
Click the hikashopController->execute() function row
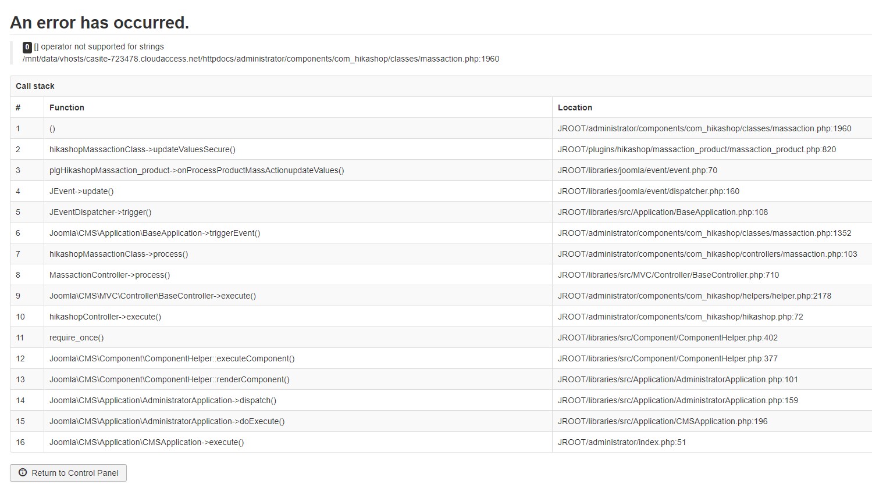[105, 317]
